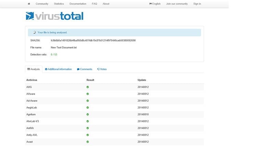The height and width of the screenshot is (146, 260).
Task: Click the green checkmark for AegisLab
Action: 88,108
